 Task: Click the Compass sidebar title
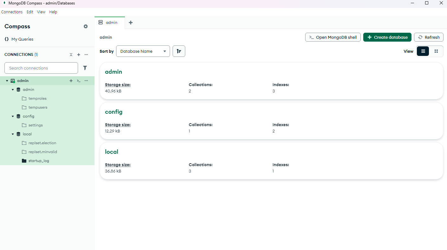[17, 26]
